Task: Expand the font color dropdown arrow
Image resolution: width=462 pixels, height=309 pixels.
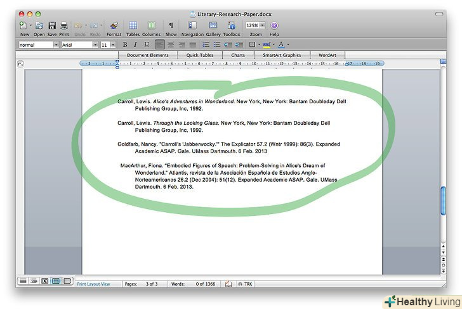Action: (x=288, y=45)
